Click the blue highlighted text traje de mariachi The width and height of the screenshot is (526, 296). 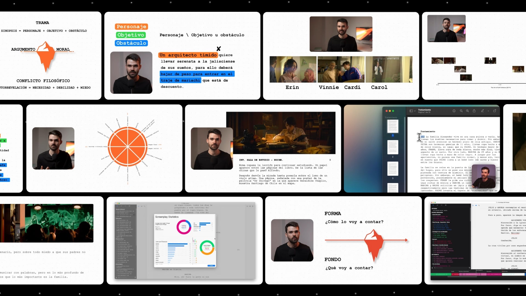pyautogui.click(x=180, y=80)
